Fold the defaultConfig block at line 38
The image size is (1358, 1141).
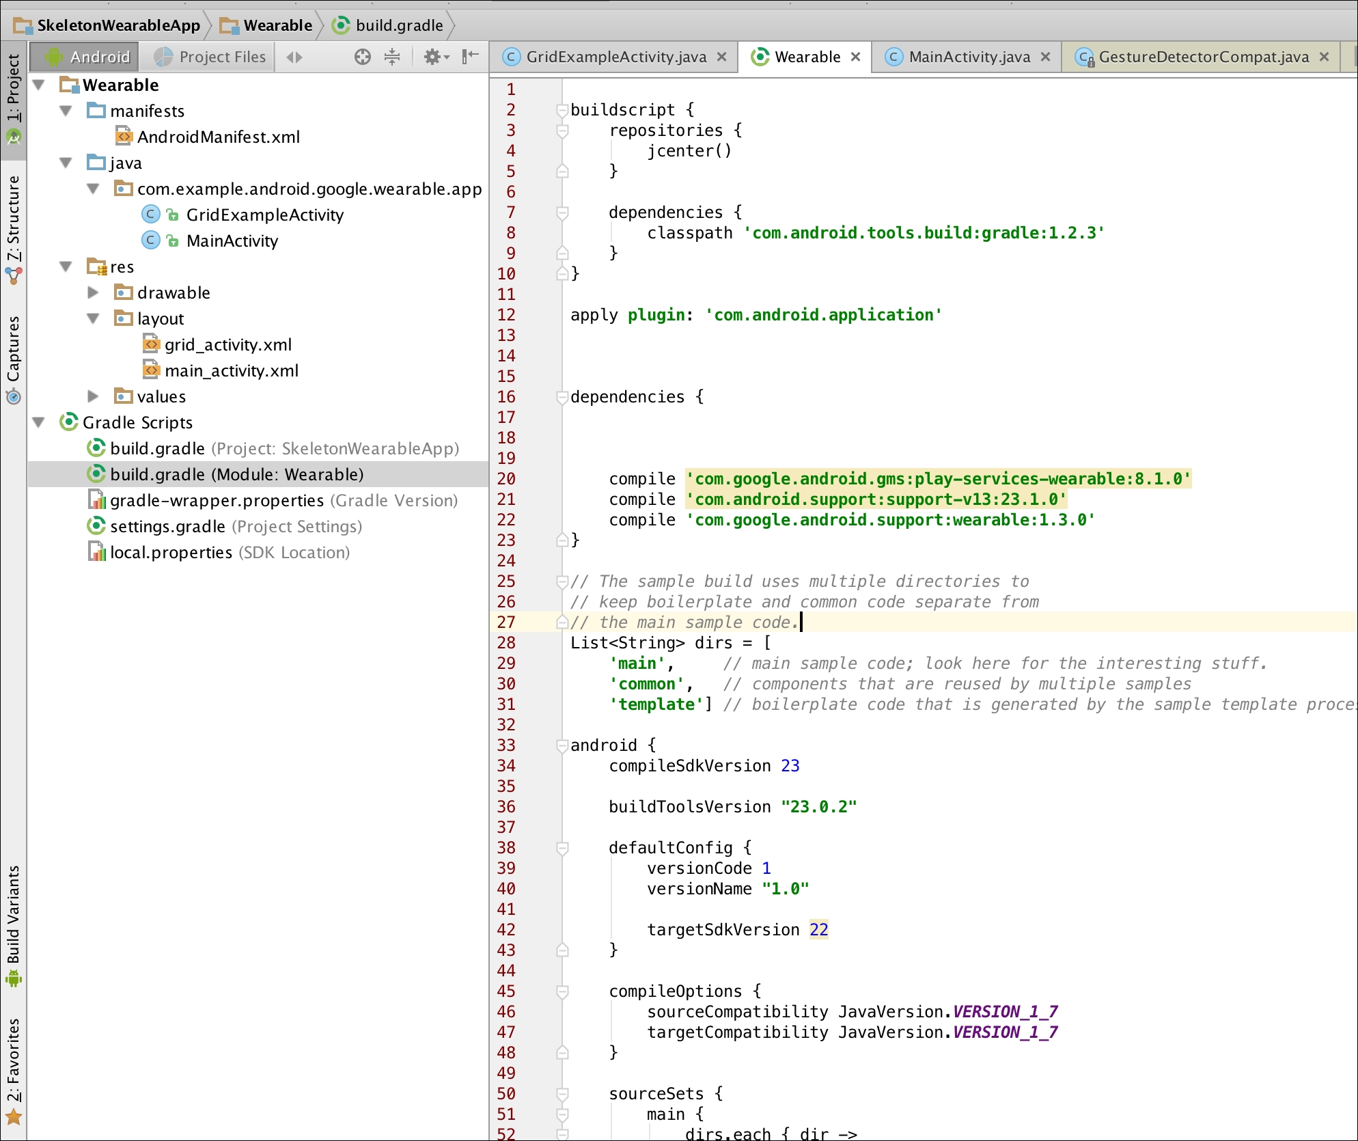(562, 848)
